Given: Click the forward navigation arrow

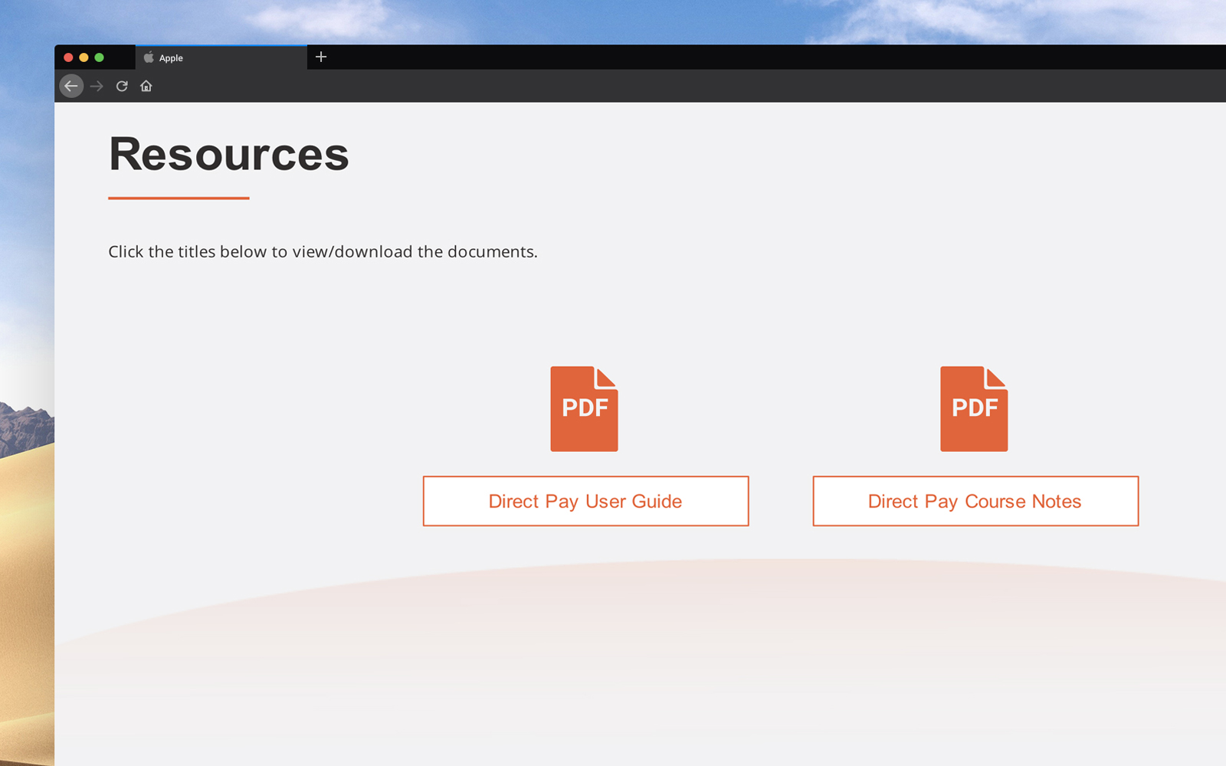Looking at the screenshot, I should pyautogui.click(x=97, y=86).
